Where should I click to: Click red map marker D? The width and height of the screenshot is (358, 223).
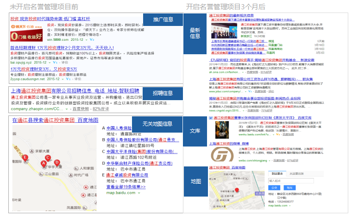click(x=57, y=163)
